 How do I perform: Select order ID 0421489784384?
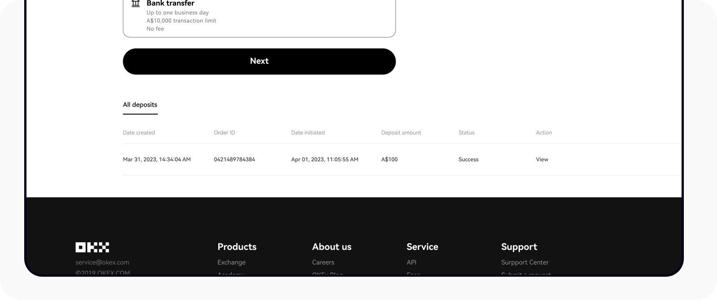pyautogui.click(x=234, y=159)
